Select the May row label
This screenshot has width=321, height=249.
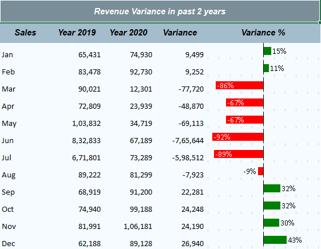coord(9,124)
